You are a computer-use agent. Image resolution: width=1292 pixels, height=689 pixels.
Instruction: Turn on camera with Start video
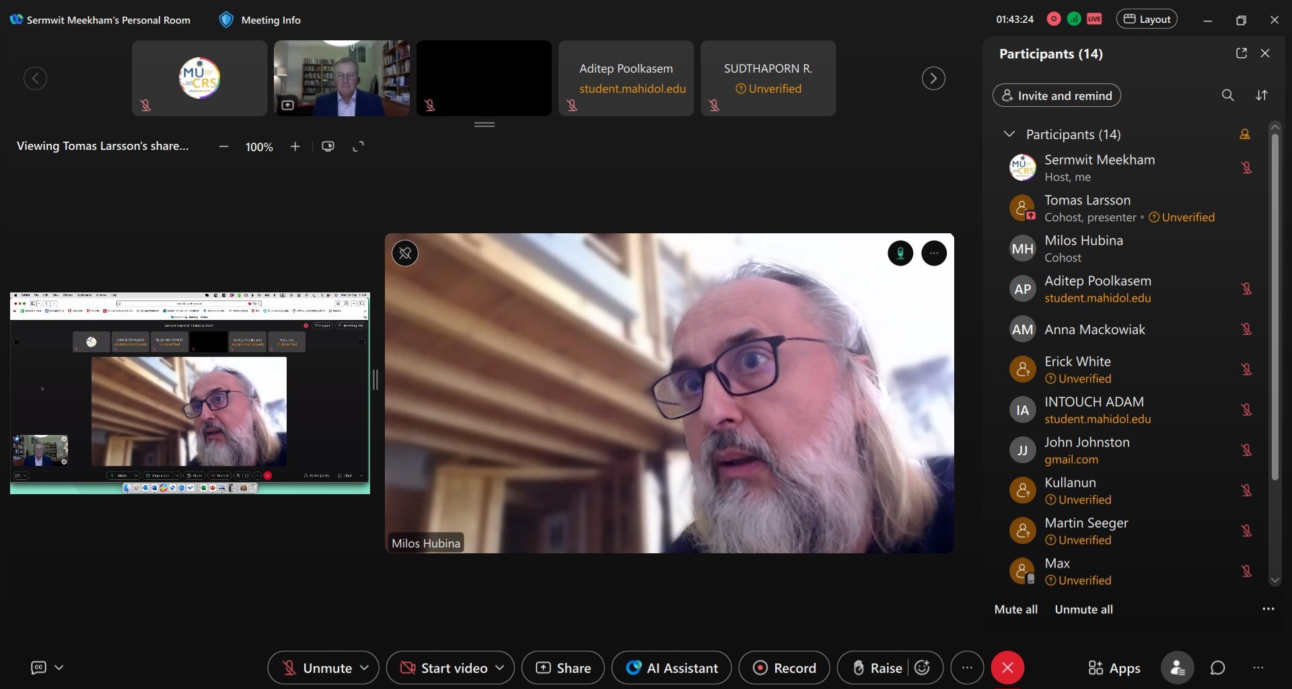(444, 667)
